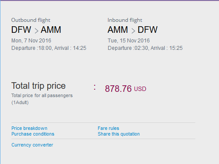Click the AMM origin code under Inbound flight
Viewport: 219px width, 164px height.
(118, 30)
